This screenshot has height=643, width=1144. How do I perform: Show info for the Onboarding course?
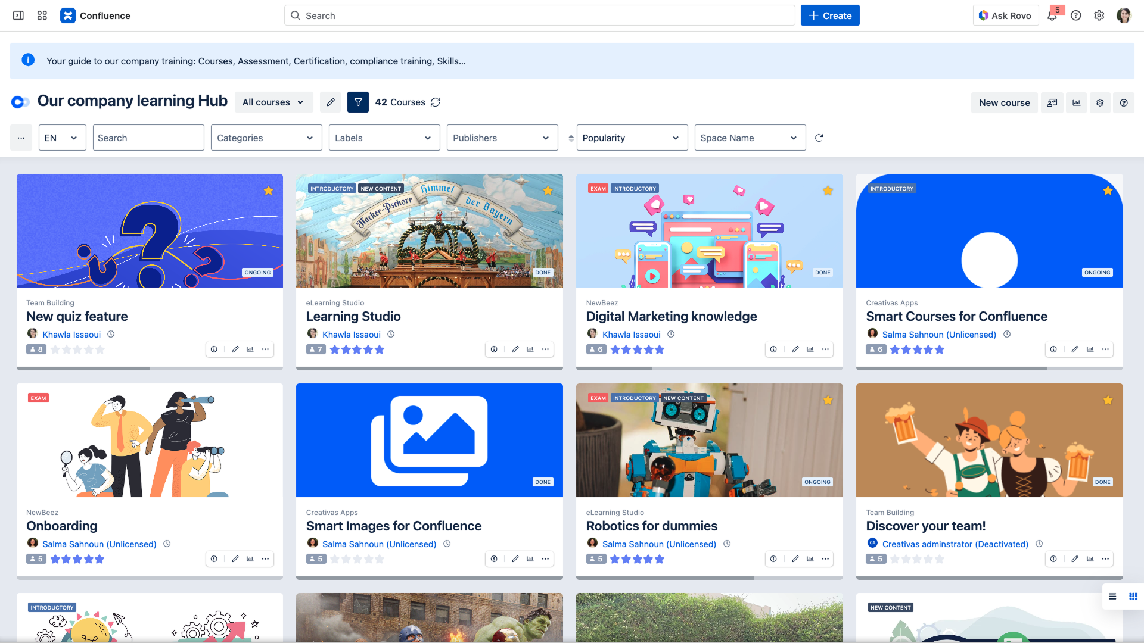(214, 559)
